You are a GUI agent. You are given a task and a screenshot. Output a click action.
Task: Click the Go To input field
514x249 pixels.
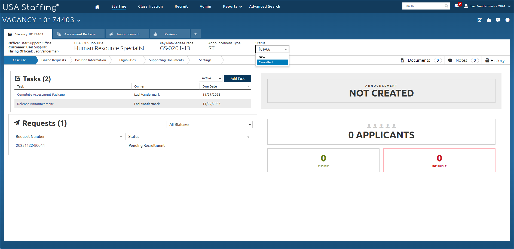click(423, 6)
